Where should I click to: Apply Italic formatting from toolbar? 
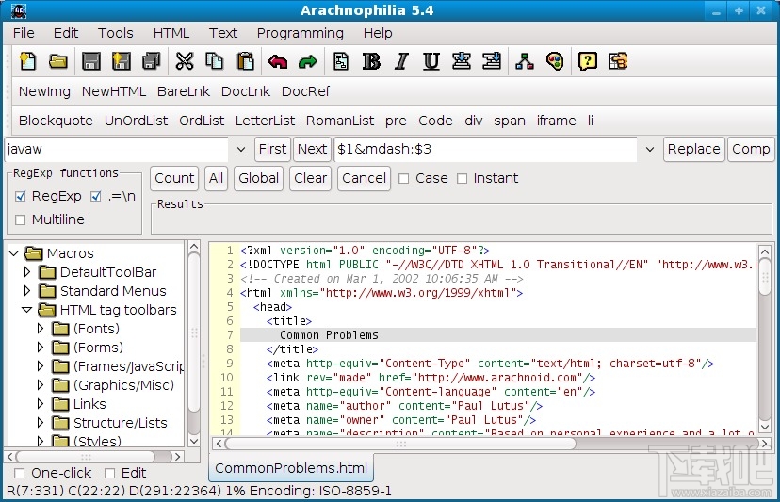point(401,62)
